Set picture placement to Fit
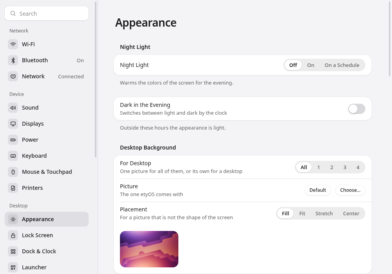 tap(302, 213)
